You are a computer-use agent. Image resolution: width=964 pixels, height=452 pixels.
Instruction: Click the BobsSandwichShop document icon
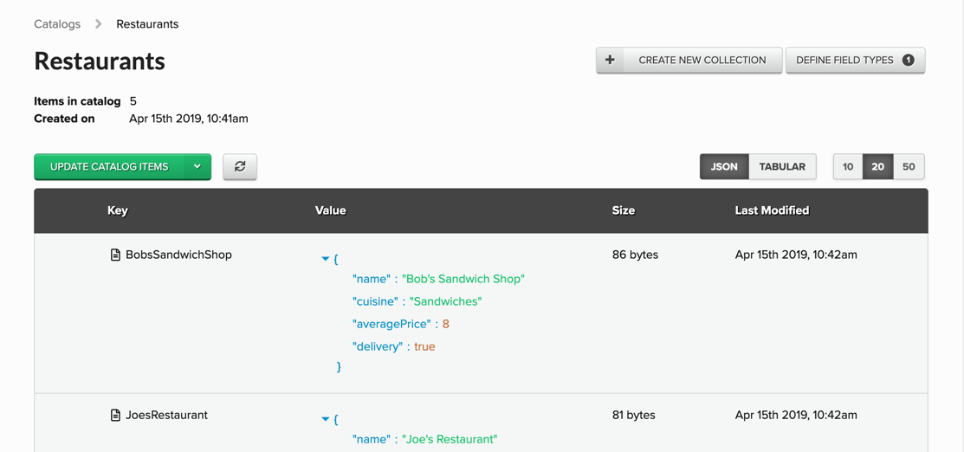(115, 255)
